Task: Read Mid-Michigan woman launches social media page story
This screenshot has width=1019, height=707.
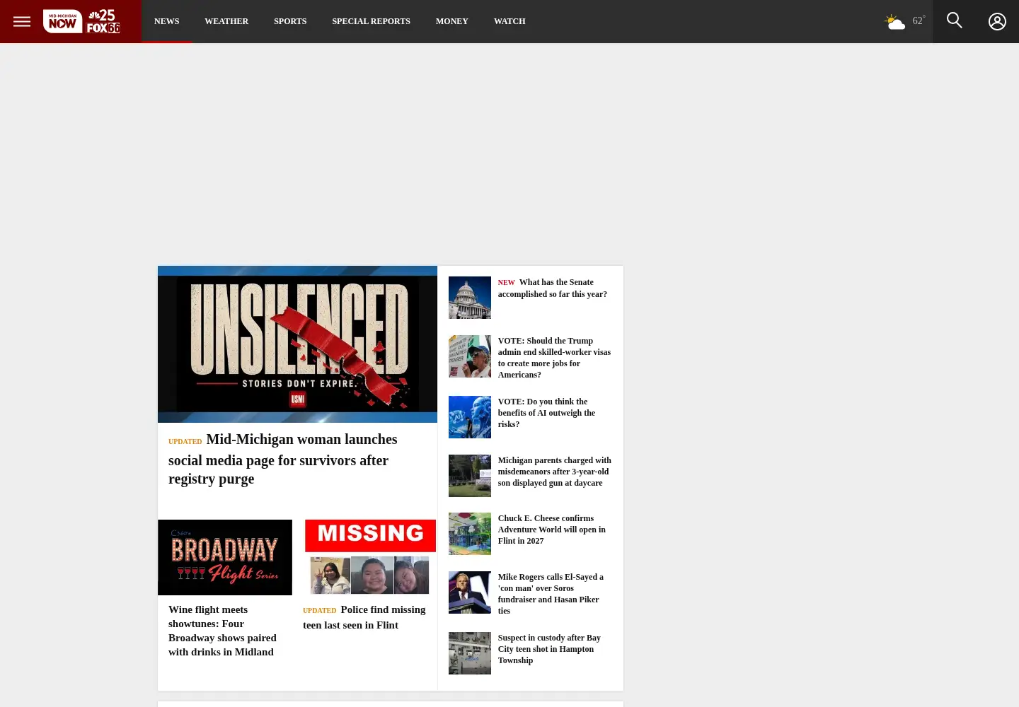Action: coord(283,459)
